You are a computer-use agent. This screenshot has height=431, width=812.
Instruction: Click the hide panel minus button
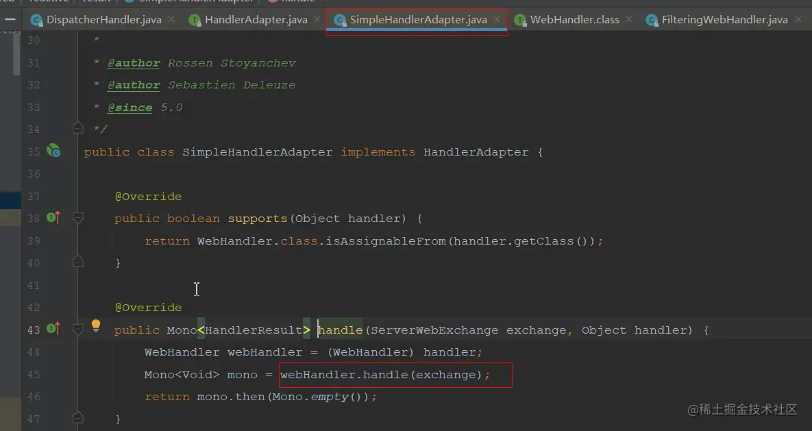click(10, 20)
